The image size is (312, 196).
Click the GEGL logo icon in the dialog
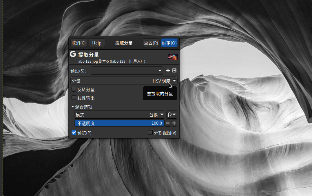pyautogui.click(x=72, y=54)
